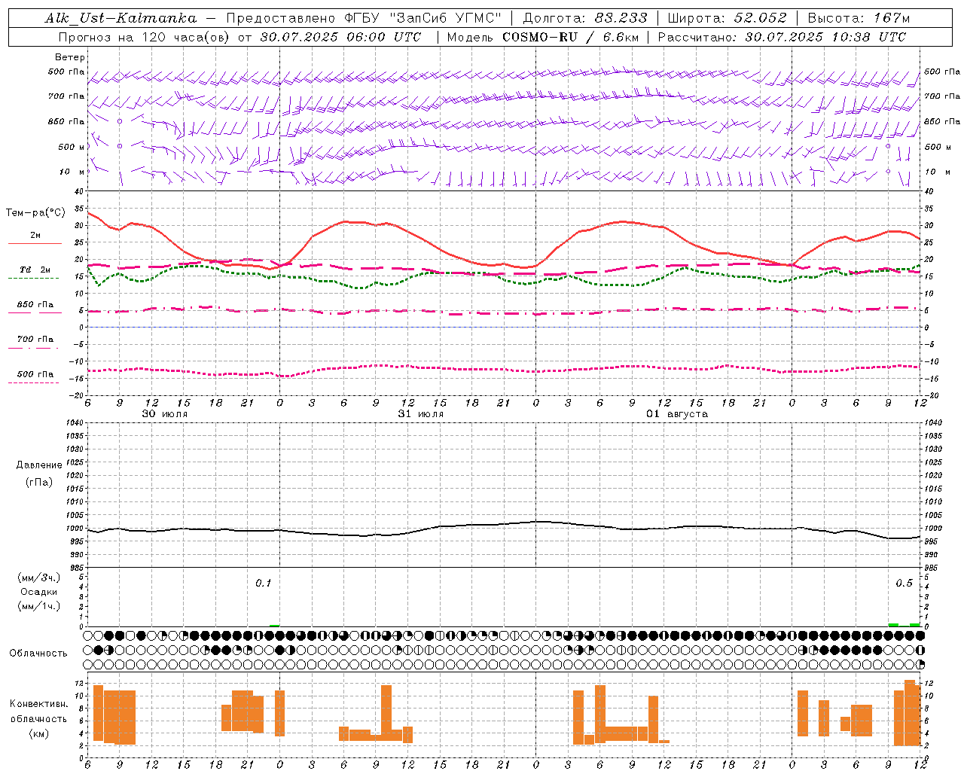Screen dimensions: 964x771
Task: Click the 10 м wind level label on left
Action: point(72,172)
